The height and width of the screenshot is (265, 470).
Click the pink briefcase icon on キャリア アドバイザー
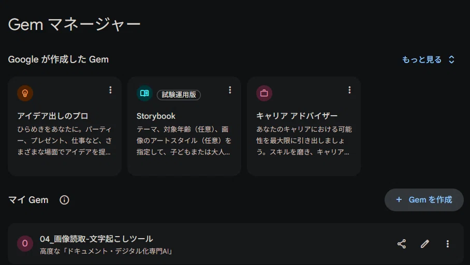click(x=264, y=93)
